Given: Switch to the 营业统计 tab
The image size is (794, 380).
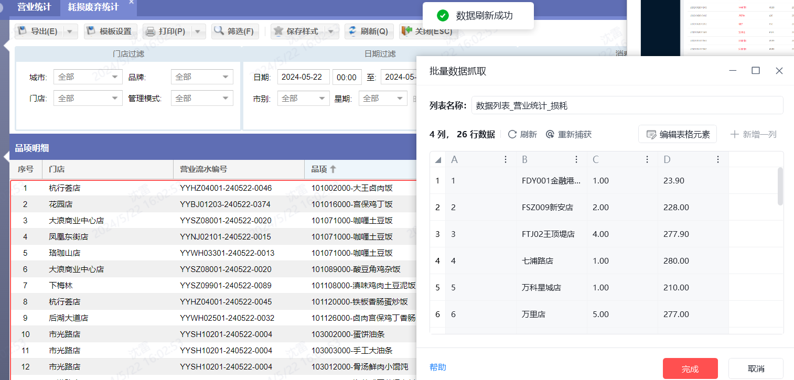Looking at the screenshot, I should (34, 7).
